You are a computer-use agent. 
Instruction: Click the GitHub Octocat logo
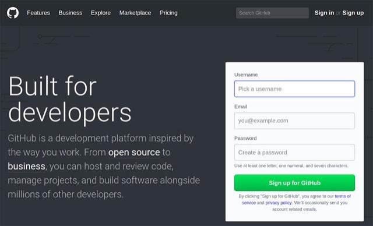click(13, 13)
